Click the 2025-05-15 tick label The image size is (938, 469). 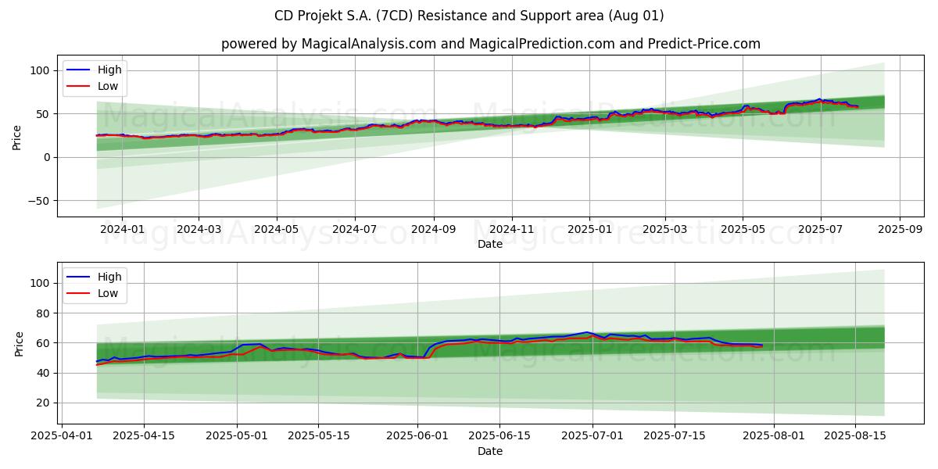click(x=318, y=436)
